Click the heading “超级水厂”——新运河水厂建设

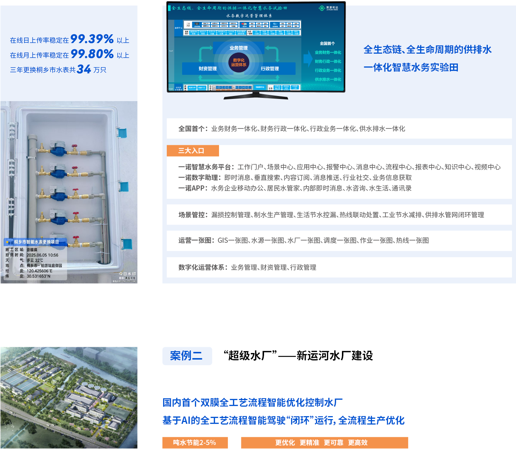[298, 356]
